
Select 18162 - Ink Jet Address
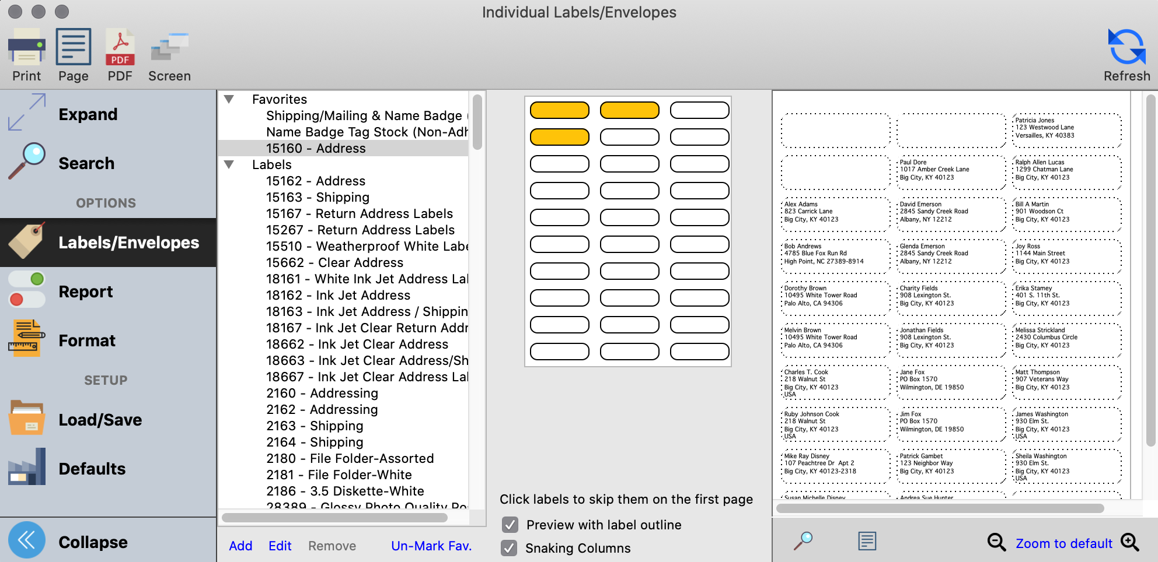343,295
